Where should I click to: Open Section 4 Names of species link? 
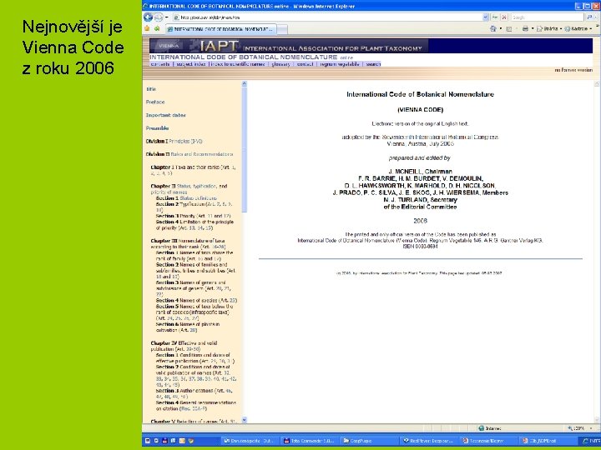[196, 300]
